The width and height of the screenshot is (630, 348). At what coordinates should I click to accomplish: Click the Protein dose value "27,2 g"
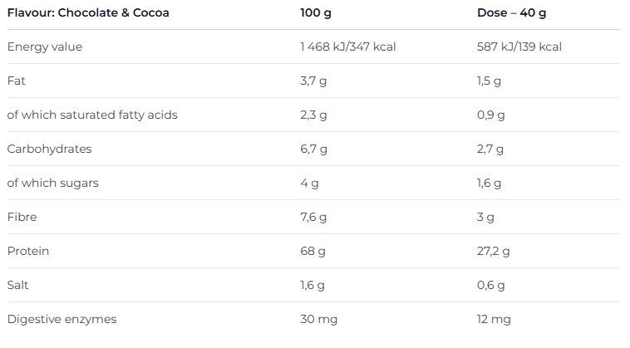coord(494,251)
